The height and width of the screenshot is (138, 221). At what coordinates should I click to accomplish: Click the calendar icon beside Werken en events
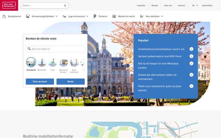pos(114,16)
